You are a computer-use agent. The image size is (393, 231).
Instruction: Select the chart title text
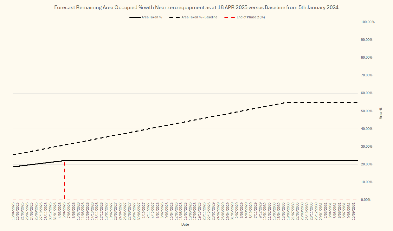[196, 7]
